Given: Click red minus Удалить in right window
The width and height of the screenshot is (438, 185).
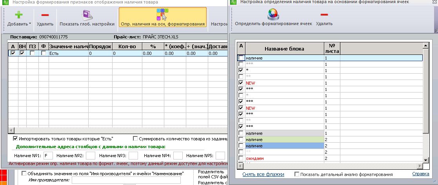Looking at the screenshot, I should (x=324, y=15).
